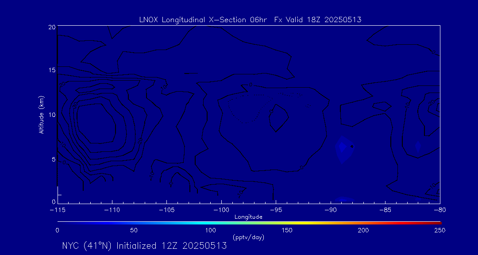Select longitude tick label "-90"
Viewport: 478px width, 255px height.
click(x=331, y=211)
